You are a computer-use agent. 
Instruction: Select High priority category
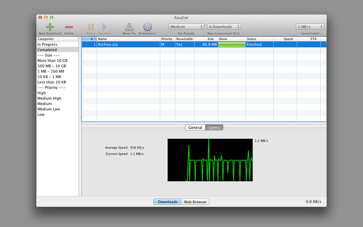pyautogui.click(x=58, y=93)
